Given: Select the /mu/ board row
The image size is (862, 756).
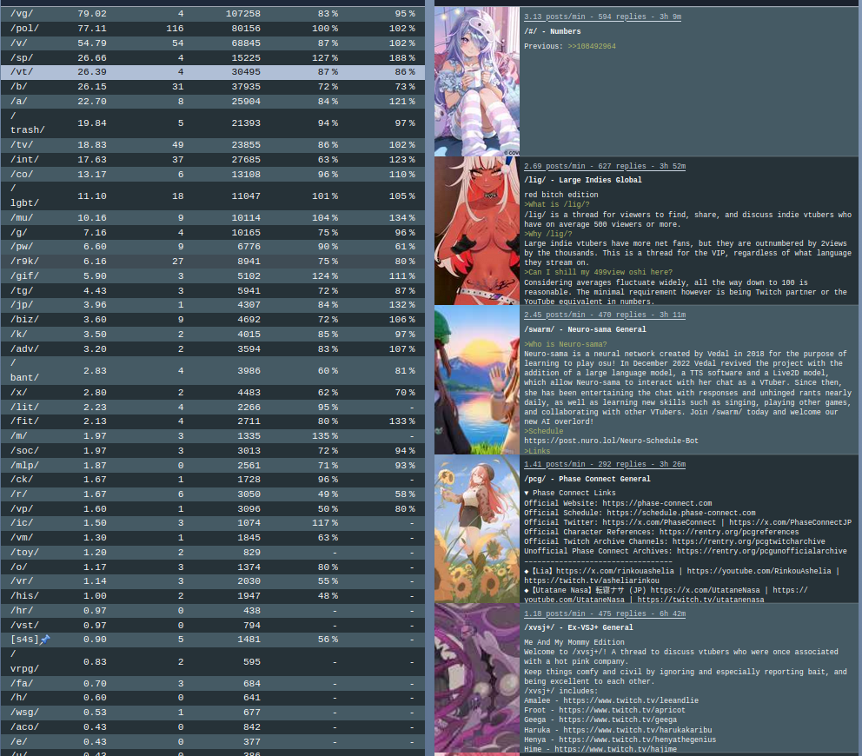Looking at the screenshot, I should [213, 218].
